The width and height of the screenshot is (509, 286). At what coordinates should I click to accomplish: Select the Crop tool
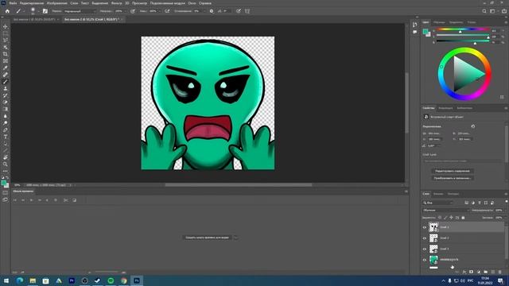pyautogui.click(x=6, y=54)
